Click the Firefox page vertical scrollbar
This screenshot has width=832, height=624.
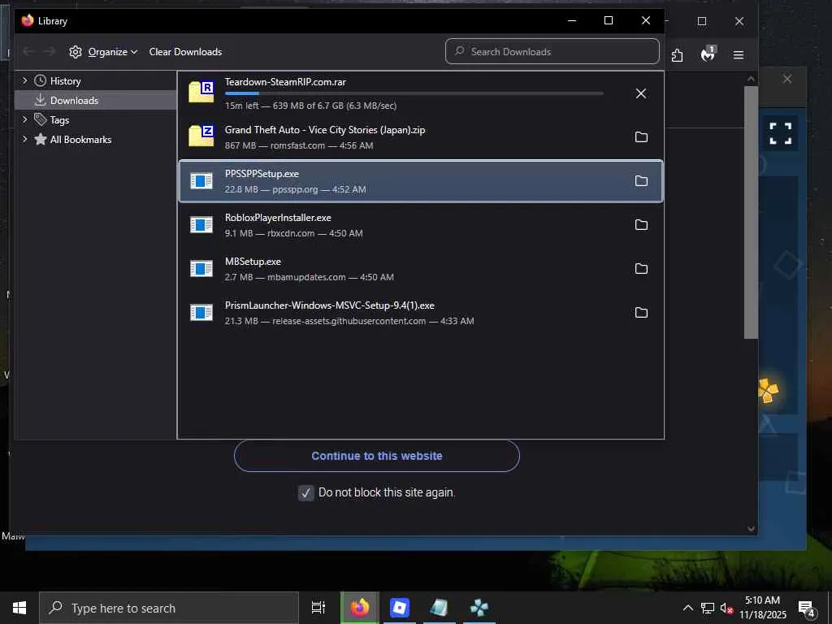tap(751, 212)
